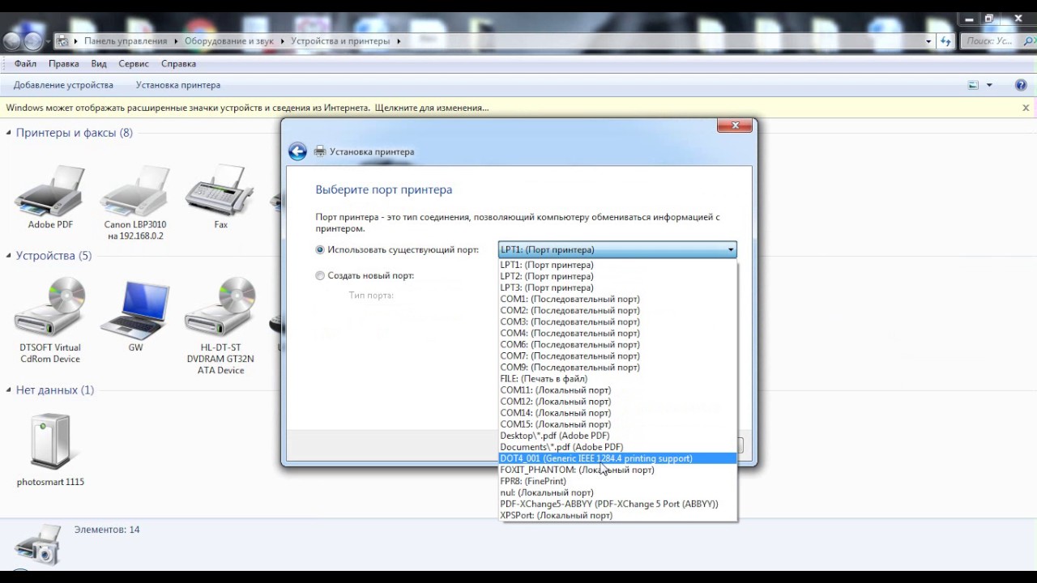Image resolution: width=1037 pixels, height=583 pixels.
Task: Collapse 'Принтеры и факсы (8)' group
Action: tap(9, 133)
